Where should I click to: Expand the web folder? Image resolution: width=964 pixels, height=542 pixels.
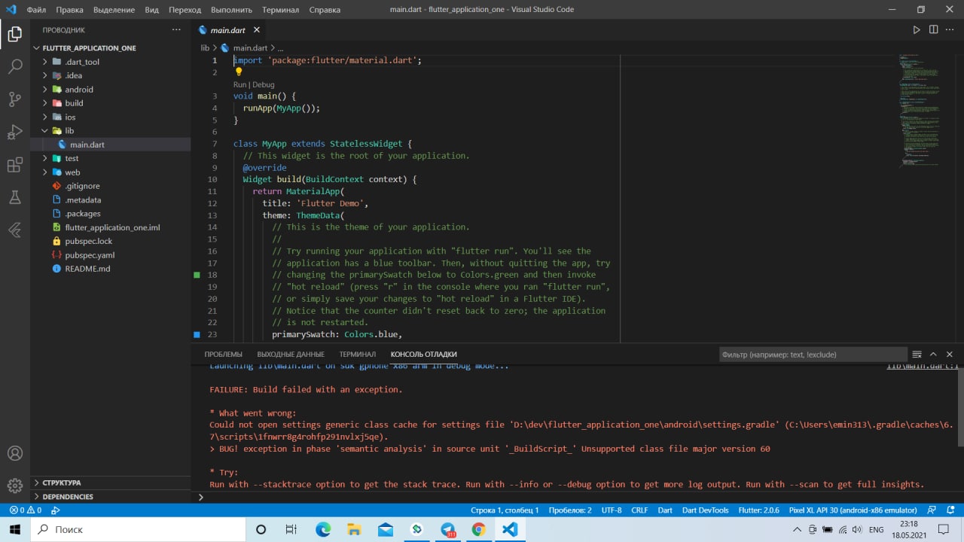point(46,172)
